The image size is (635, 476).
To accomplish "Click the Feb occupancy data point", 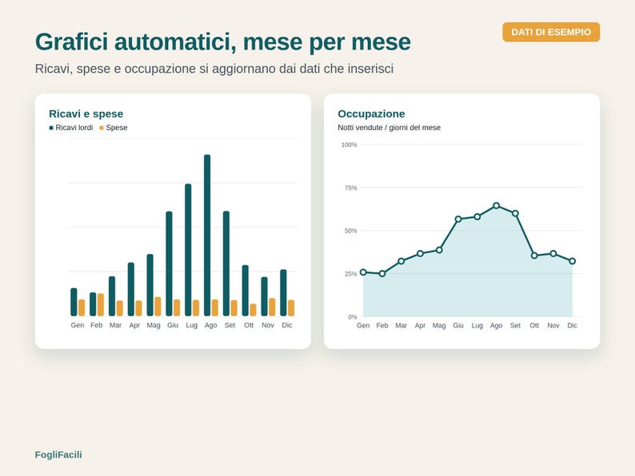I will pos(382,274).
